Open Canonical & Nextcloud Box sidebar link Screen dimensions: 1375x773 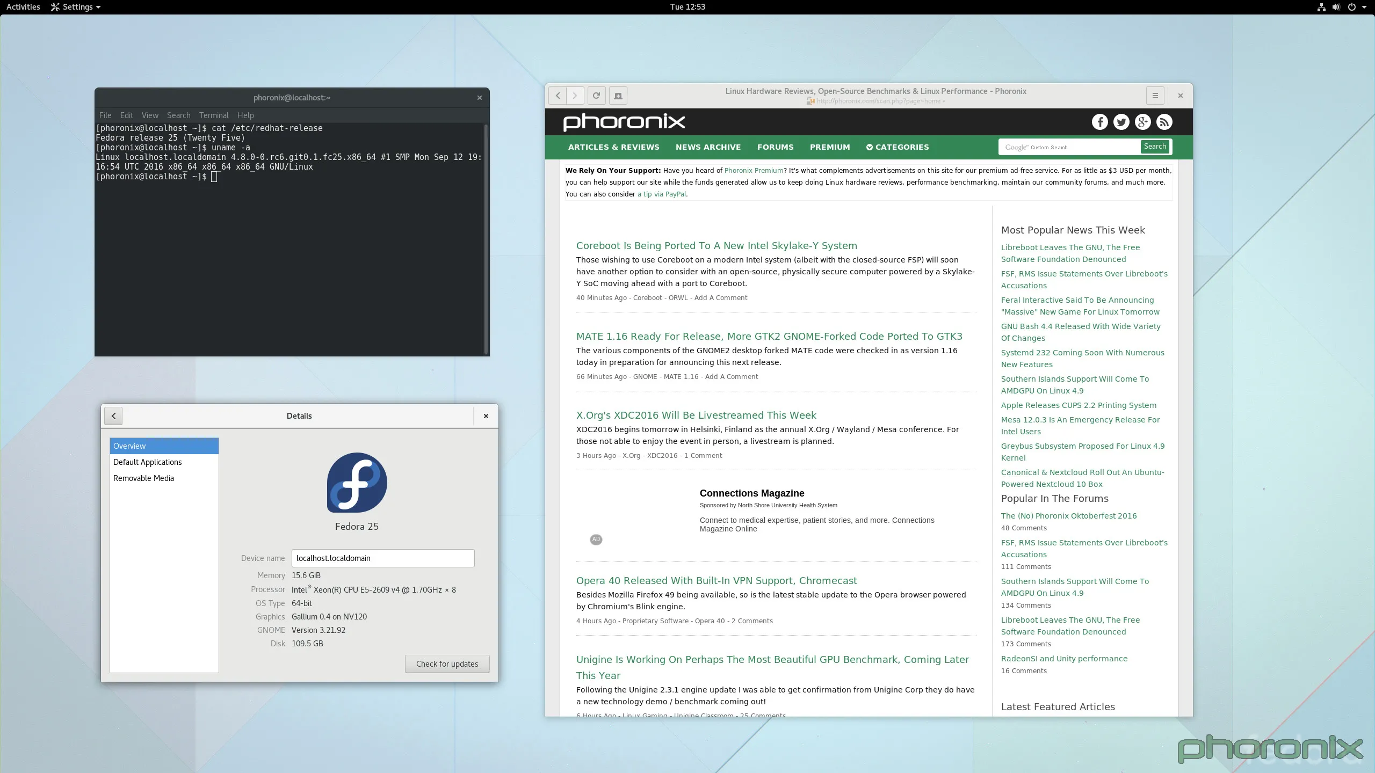point(1082,478)
